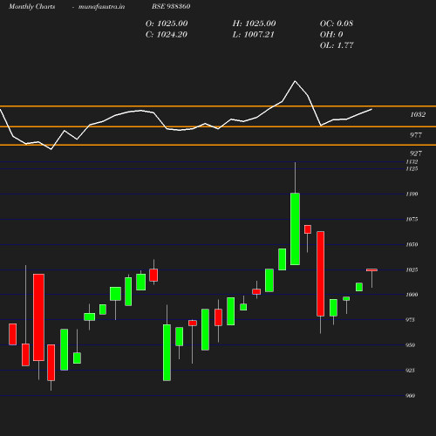Image resolution: width=436 pixels, height=436 pixels.
Task: Click the '1132' price axis label
Action: [412, 161]
